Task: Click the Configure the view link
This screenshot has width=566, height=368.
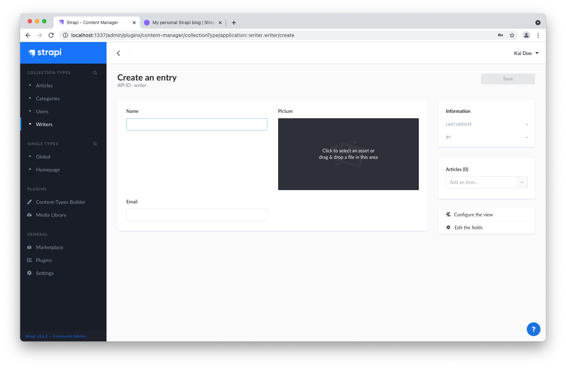Action: [x=473, y=215]
